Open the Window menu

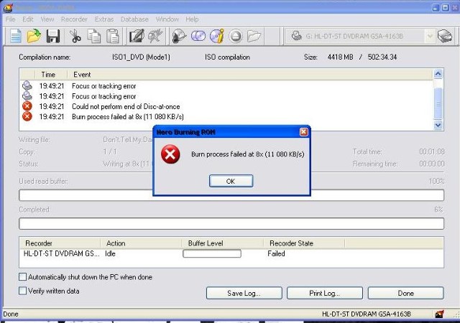tap(167, 19)
